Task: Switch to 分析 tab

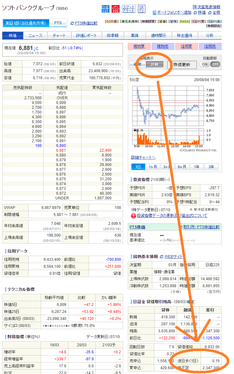Action: (210, 36)
